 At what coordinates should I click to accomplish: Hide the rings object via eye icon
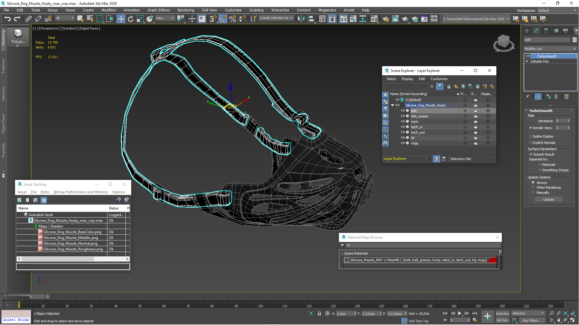click(403, 143)
